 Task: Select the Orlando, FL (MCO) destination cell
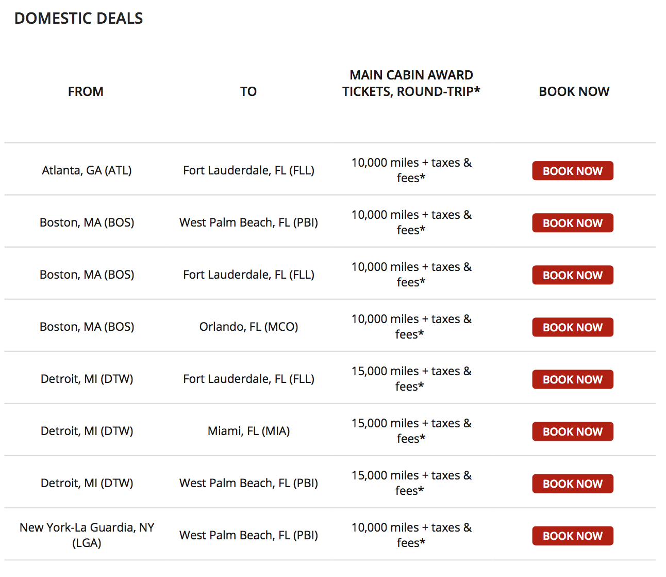[249, 327]
